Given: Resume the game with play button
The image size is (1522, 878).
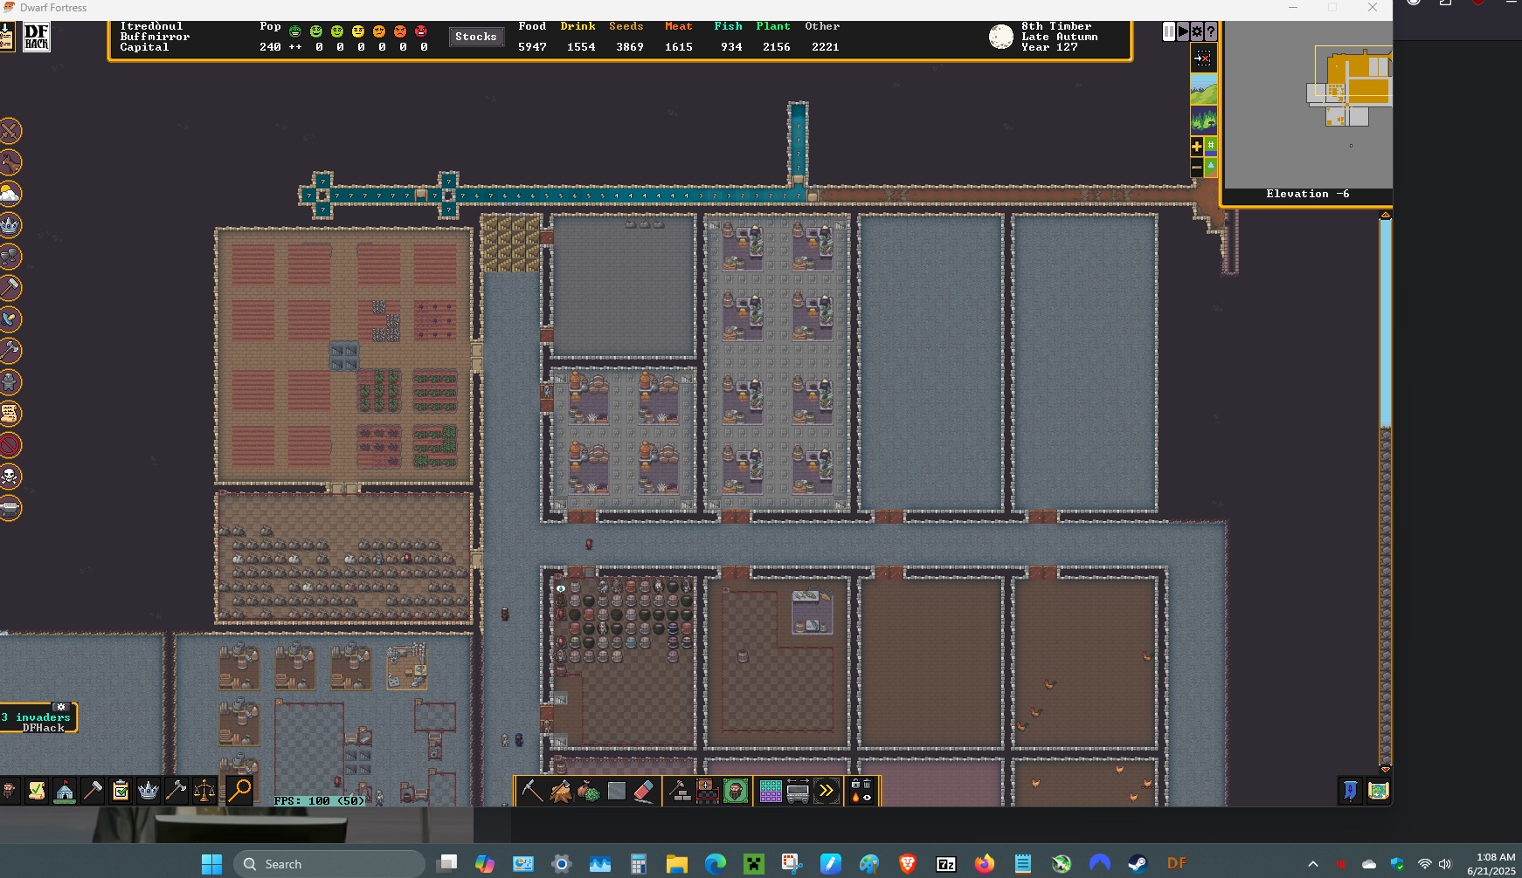Looking at the screenshot, I should (1183, 31).
